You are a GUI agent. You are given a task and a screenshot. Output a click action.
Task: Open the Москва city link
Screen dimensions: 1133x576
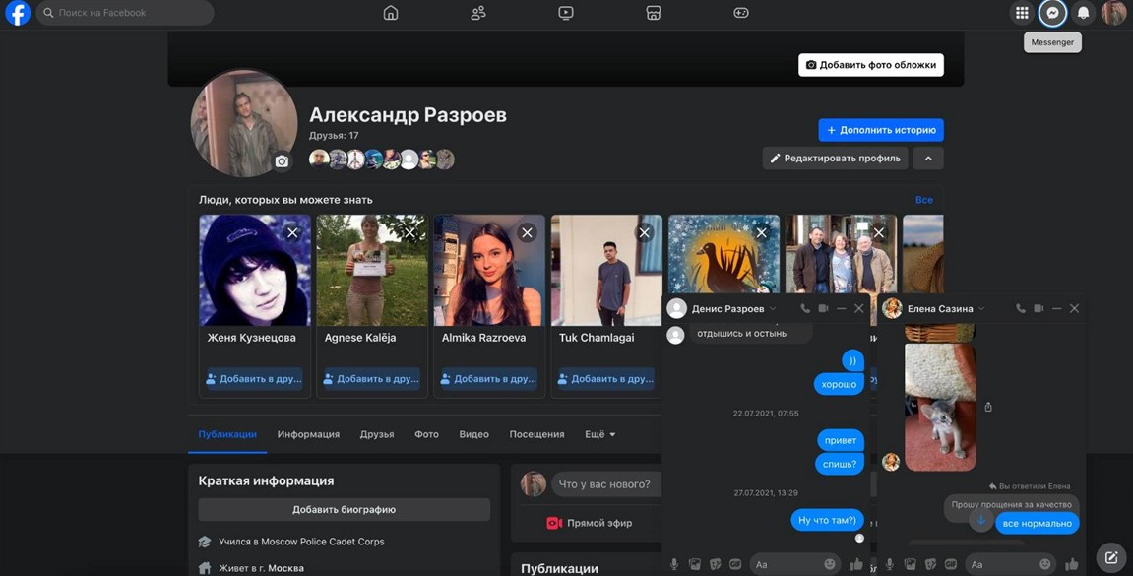[x=285, y=568]
